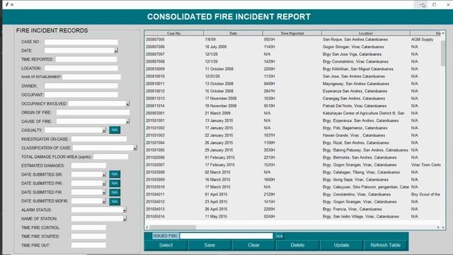Open the DATE SUBMITTED SIR dropdown

[x=104, y=175]
